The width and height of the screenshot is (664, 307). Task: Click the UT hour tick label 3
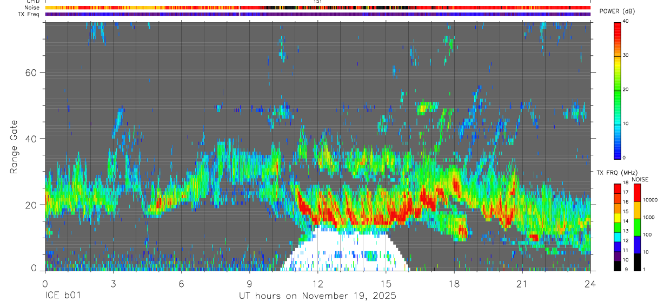[x=113, y=284]
